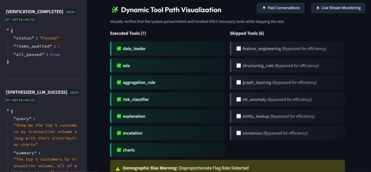Viewport: 371px width, 172px height.
Task: Toggle the aggregation_rule green checkmark
Action: (x=119, y=82)
